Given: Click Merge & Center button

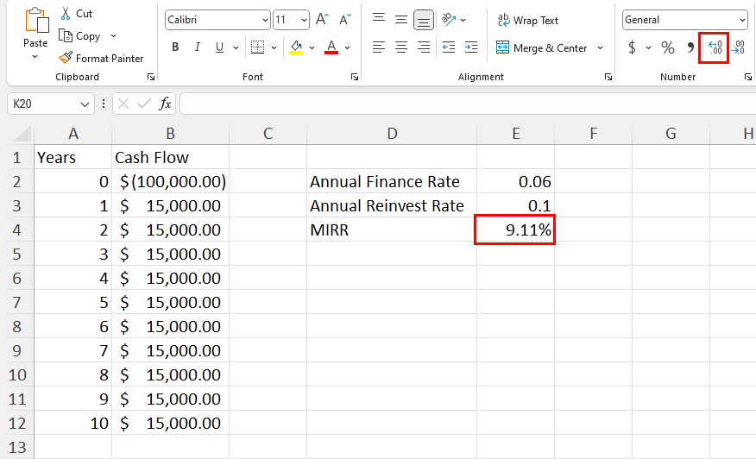Looking at the screenshot, I should coord(542,47).
